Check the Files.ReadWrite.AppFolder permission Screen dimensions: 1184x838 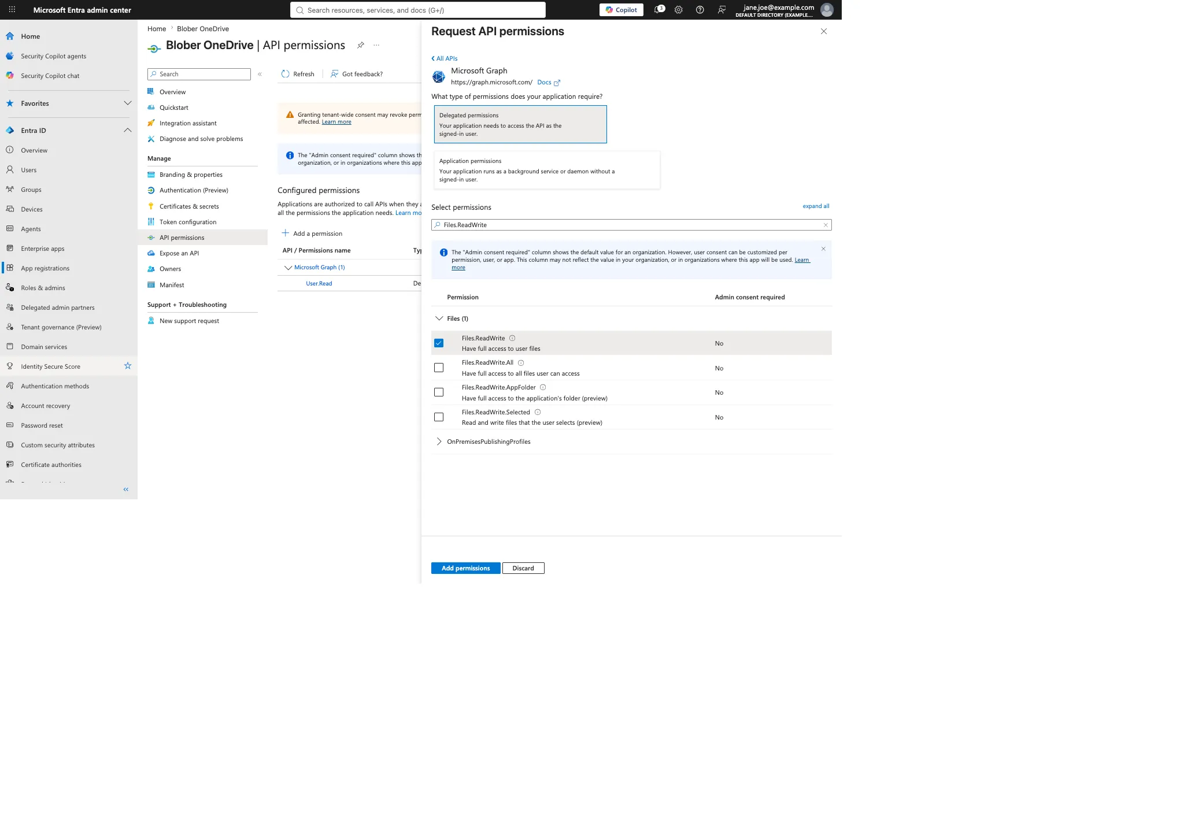(439, 392)
